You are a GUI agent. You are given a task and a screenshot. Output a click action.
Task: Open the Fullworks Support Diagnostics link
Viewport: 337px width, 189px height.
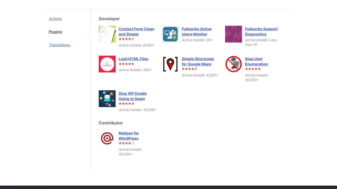[x=261, y=31]
